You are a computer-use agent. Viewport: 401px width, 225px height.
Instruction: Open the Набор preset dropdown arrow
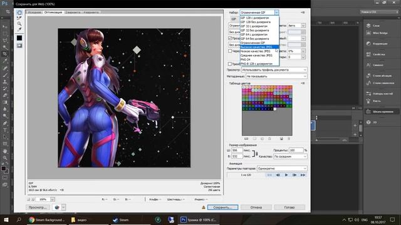pyautogui.click(x=276, y=12)
